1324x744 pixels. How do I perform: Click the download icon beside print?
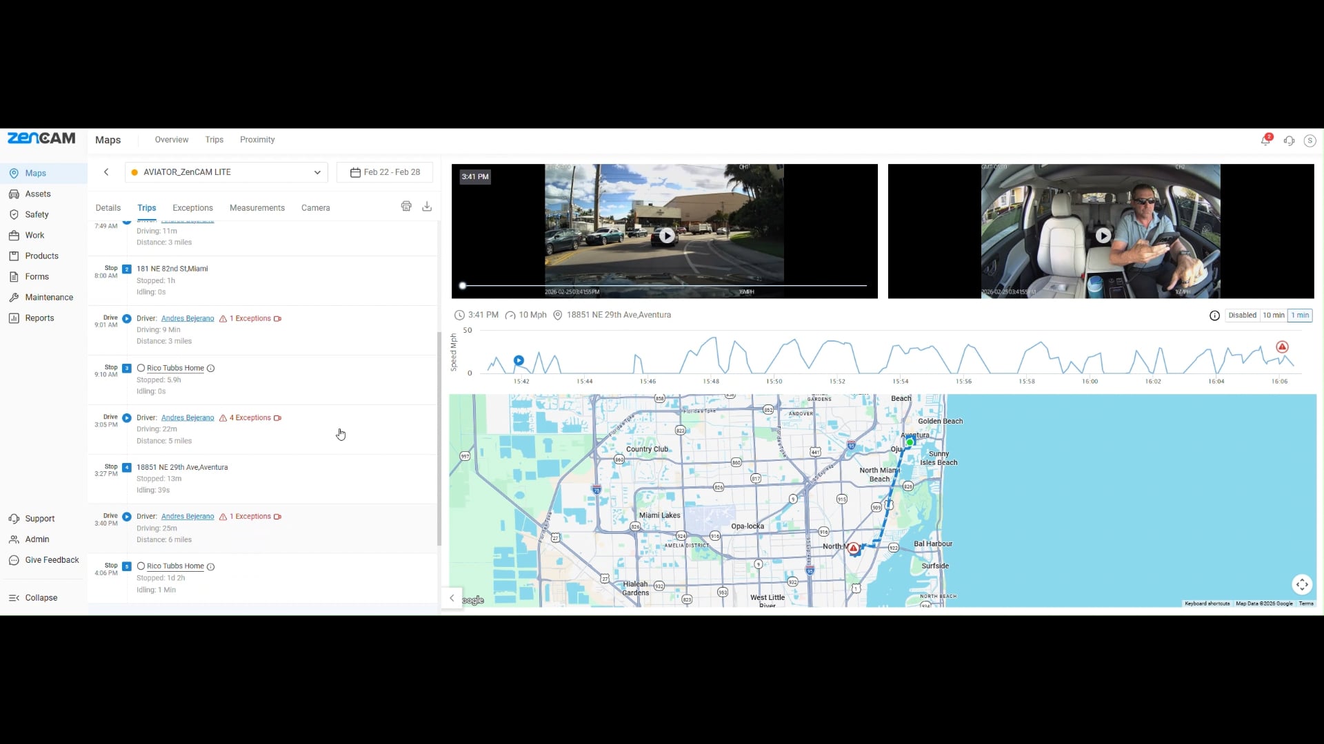(x=427, y=206)
